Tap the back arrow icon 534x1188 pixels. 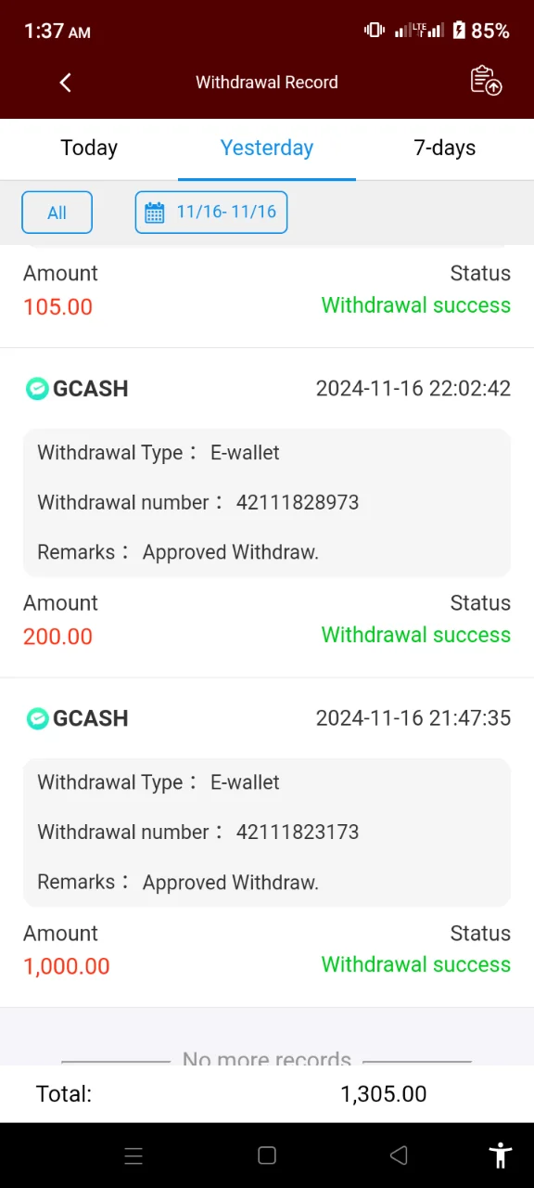[x=65, y=83]
